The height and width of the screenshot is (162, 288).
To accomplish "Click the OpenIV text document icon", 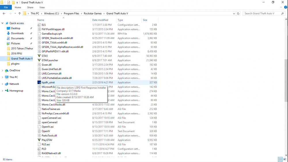I will [39, 131].
